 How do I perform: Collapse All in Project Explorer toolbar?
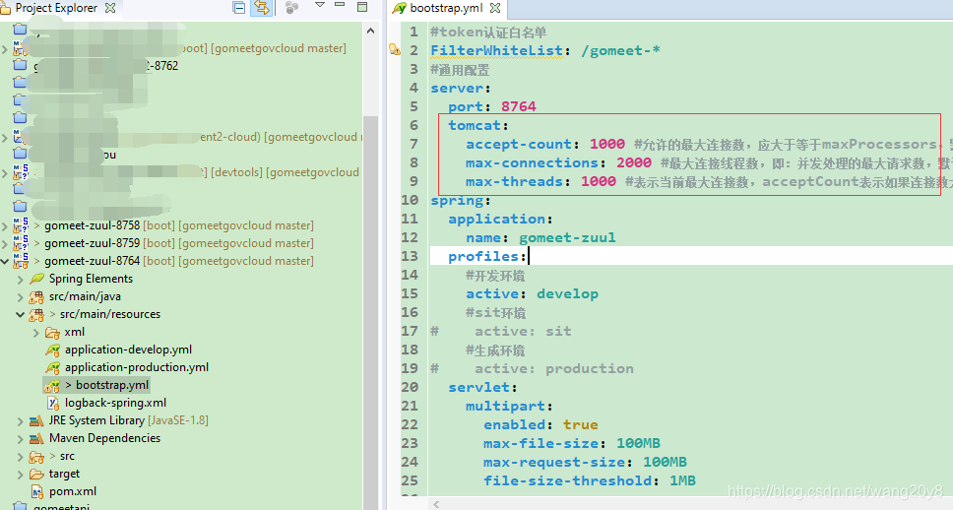click(239, 8)
